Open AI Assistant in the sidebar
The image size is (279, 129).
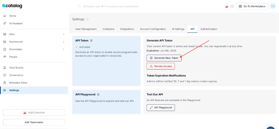[x=34, y=23]
